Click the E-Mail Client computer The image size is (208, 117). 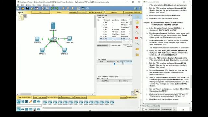(69, 39)
